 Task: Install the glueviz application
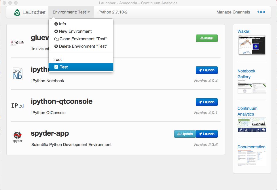(207, 38)
